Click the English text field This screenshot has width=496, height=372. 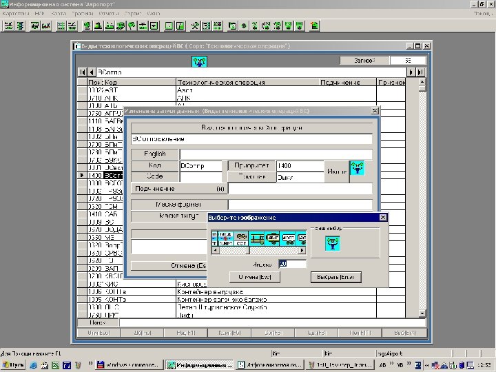(276, 154)
